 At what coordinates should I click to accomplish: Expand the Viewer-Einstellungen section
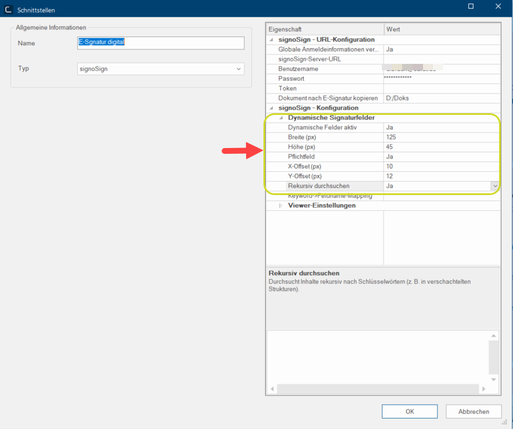(281, 206)
